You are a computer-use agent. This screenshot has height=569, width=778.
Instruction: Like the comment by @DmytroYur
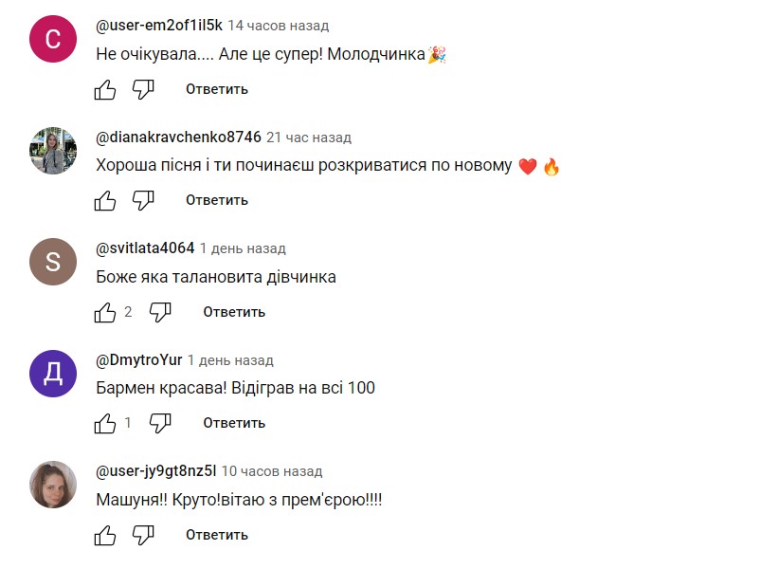pos(105,423)
